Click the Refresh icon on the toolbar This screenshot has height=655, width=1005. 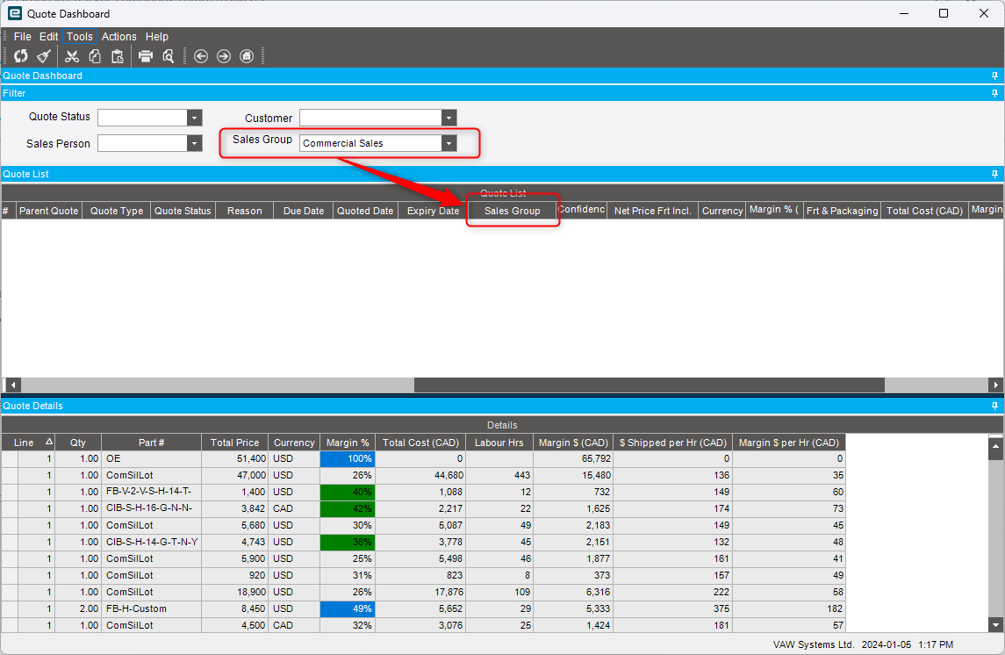point(20,56)
